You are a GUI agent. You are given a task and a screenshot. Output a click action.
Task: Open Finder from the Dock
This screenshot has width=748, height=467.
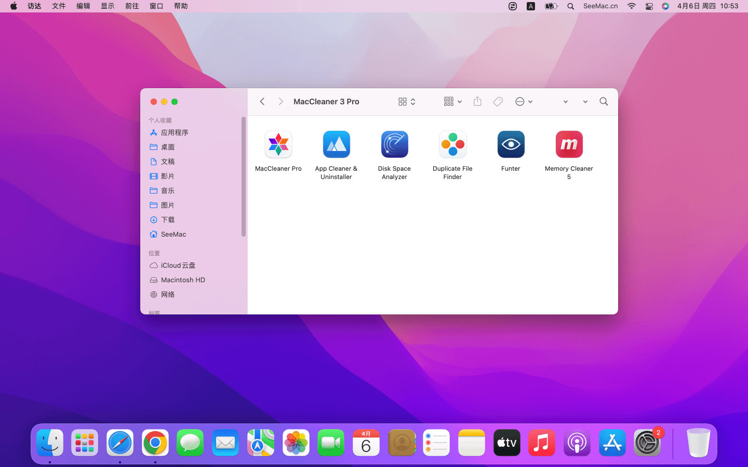[50, 443]
